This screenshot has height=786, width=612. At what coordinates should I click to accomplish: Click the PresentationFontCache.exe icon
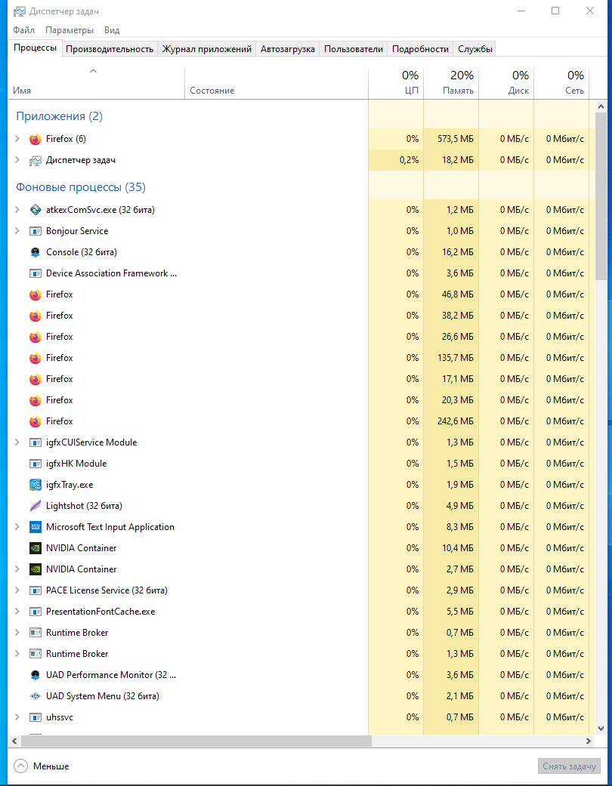35,612
